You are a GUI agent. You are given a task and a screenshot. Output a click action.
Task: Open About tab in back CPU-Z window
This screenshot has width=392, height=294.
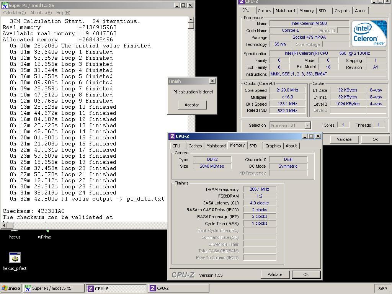(x=361, y=11)
